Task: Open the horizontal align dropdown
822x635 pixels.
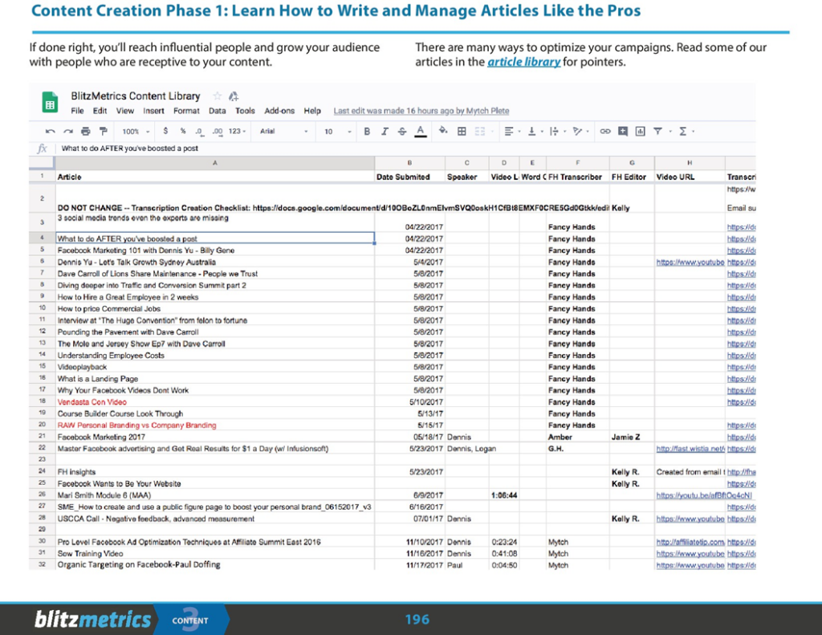Action: pos(511,131)
